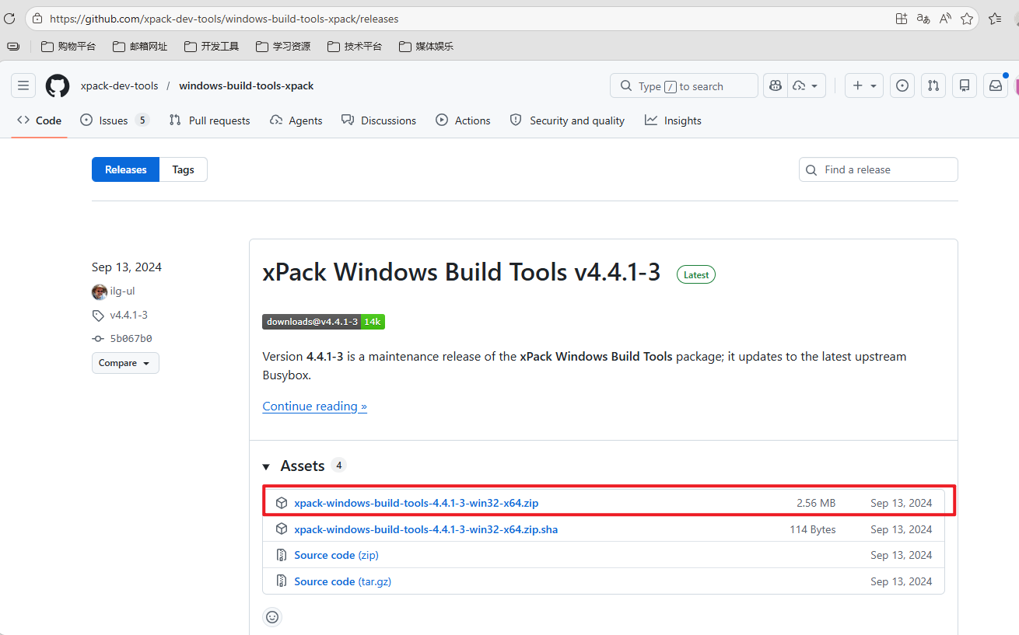
Task: Open the GitHub hamburger navigation menu
Action: click(23, 85)
